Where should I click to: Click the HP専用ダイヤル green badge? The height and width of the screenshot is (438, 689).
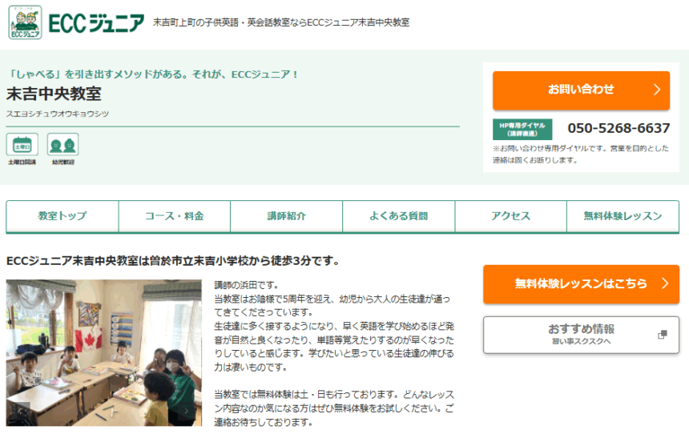pos(522,129)
